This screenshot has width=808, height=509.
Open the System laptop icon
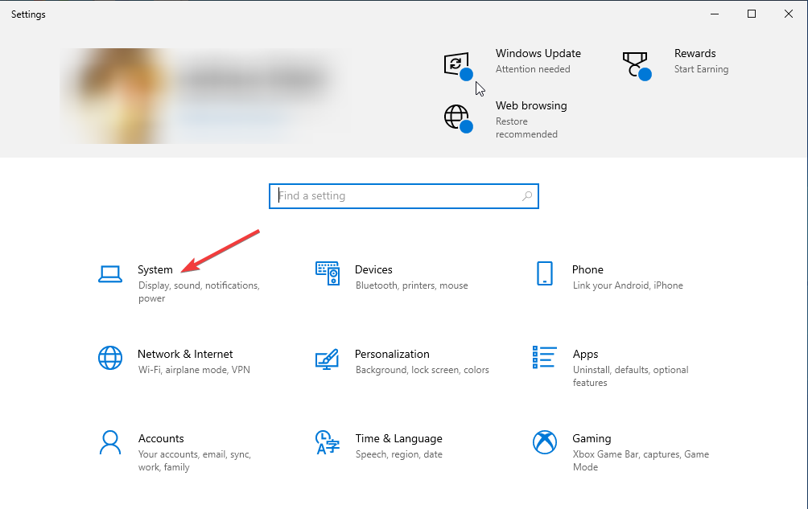click(x=110, y=274)
